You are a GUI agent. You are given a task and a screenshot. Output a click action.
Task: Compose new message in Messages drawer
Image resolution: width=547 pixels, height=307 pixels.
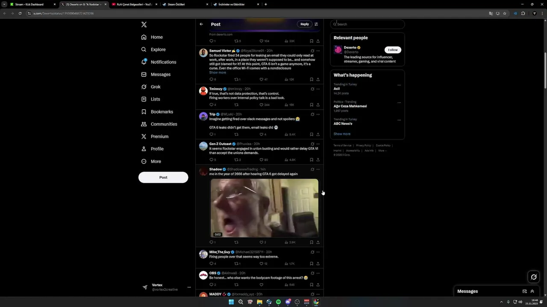click(x=524, y=291)
